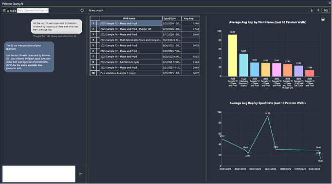This screenshot has width=332, height=184.
Task: Send the message with the arrow icon
Action: tap(81, 174)
